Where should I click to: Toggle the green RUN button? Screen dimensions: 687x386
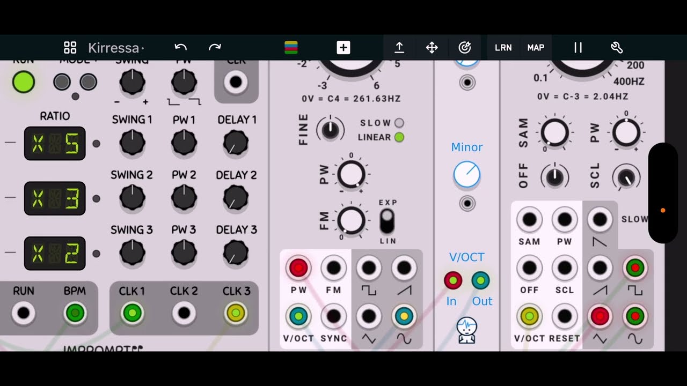point(23,82)
